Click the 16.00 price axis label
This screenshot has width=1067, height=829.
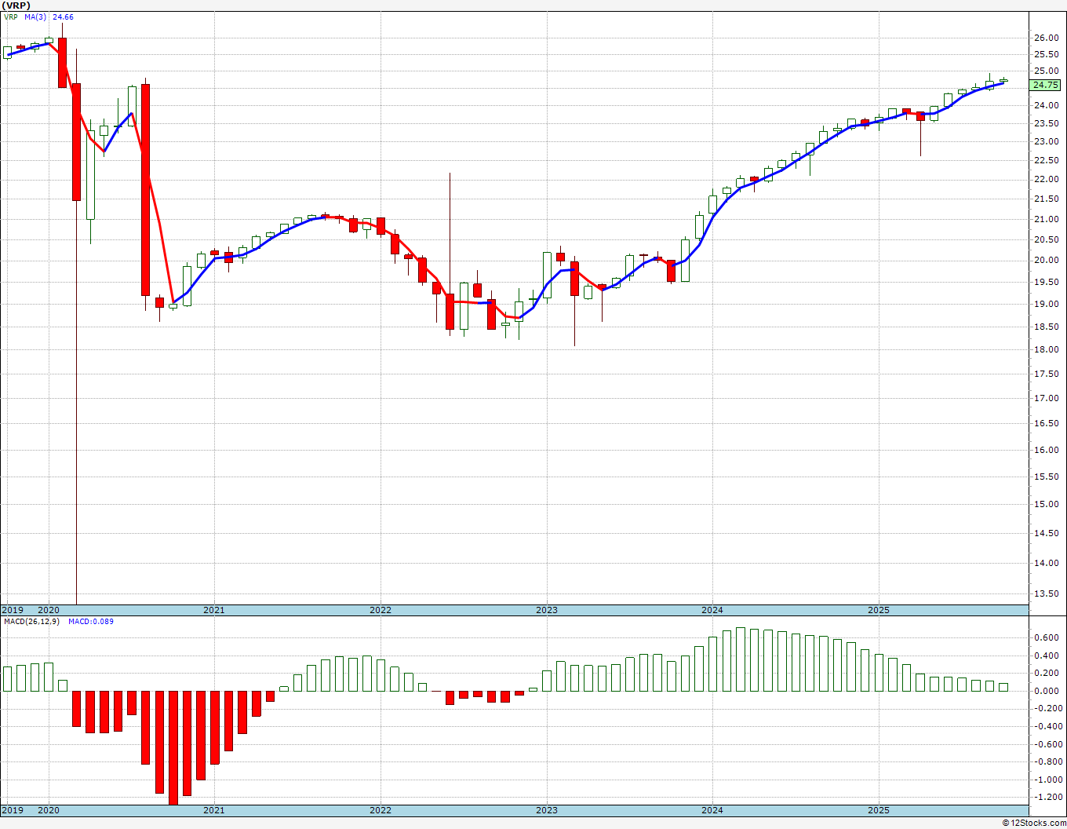pos(1045,450)
